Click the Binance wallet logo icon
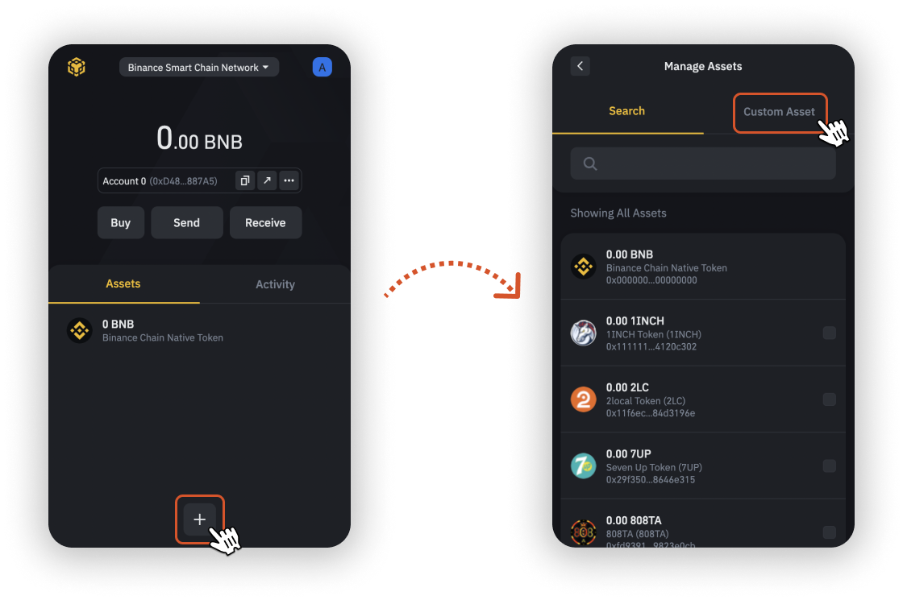 point(77,68)
